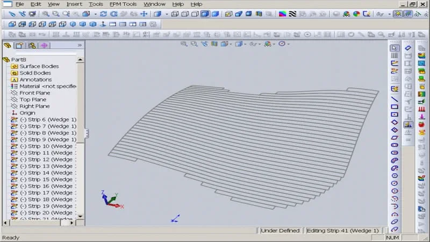Screen dimensions: 430x242
Task: Click the feature tree scrollbar down arrow
Action: click(x=81, y=217)
